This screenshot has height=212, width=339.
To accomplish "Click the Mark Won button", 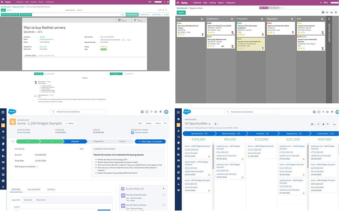I will point(5,14).
